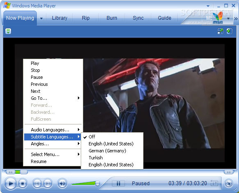Click the green volume slider
Image resolution: width=239 pixels, height=193 pixels.
point(85,183)
